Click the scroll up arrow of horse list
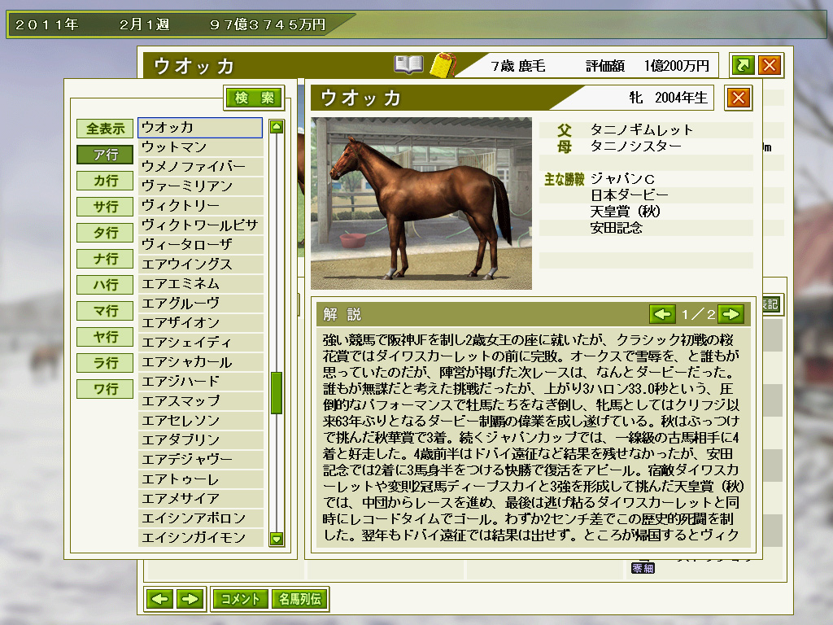Image resolution: width=833 pixels, height=625 pixels. point(277,126)
